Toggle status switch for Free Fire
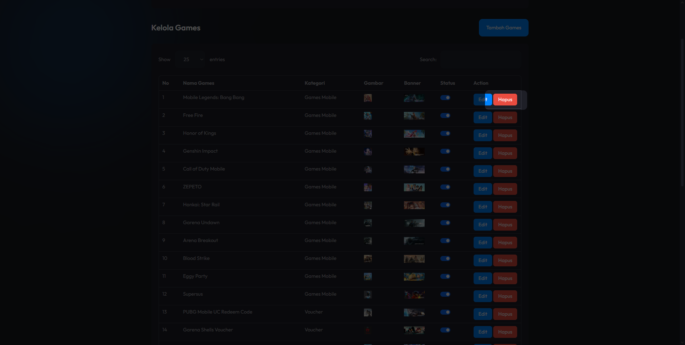The width and height of the screenshot is (685, 345). point(445,115)
